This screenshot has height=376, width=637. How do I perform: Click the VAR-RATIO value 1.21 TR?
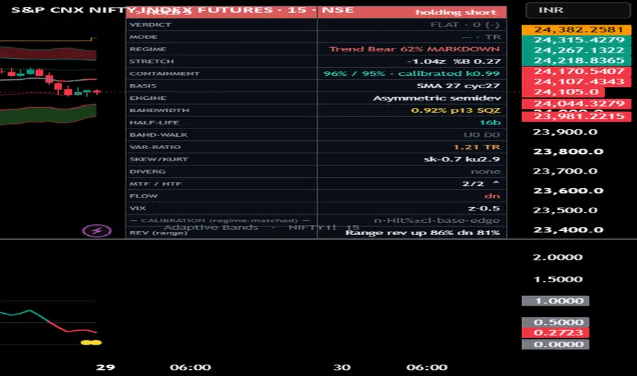click(x=476, y=147)
